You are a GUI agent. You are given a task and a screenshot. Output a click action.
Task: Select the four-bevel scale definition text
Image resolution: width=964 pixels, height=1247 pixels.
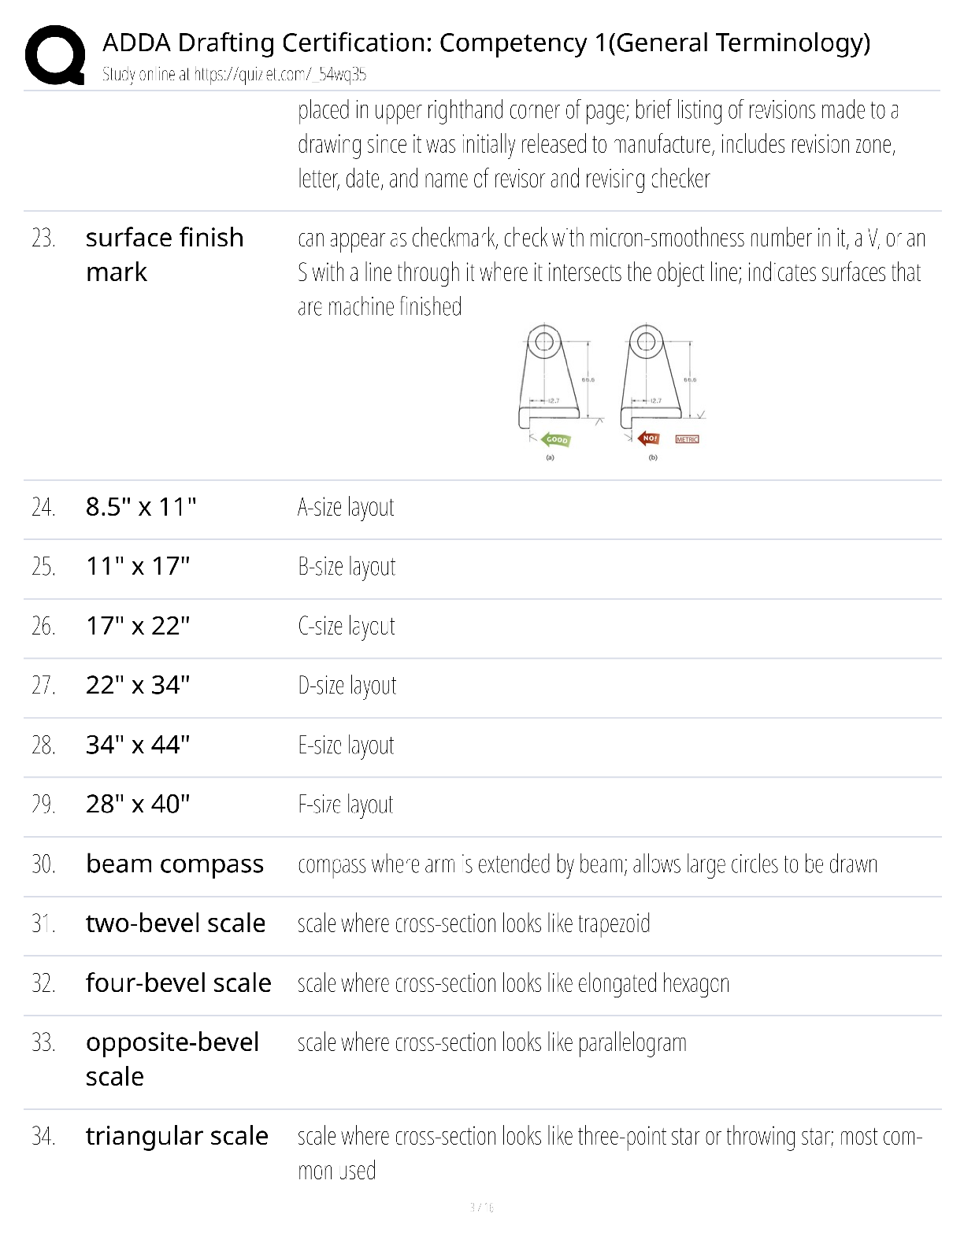[514, 983]
